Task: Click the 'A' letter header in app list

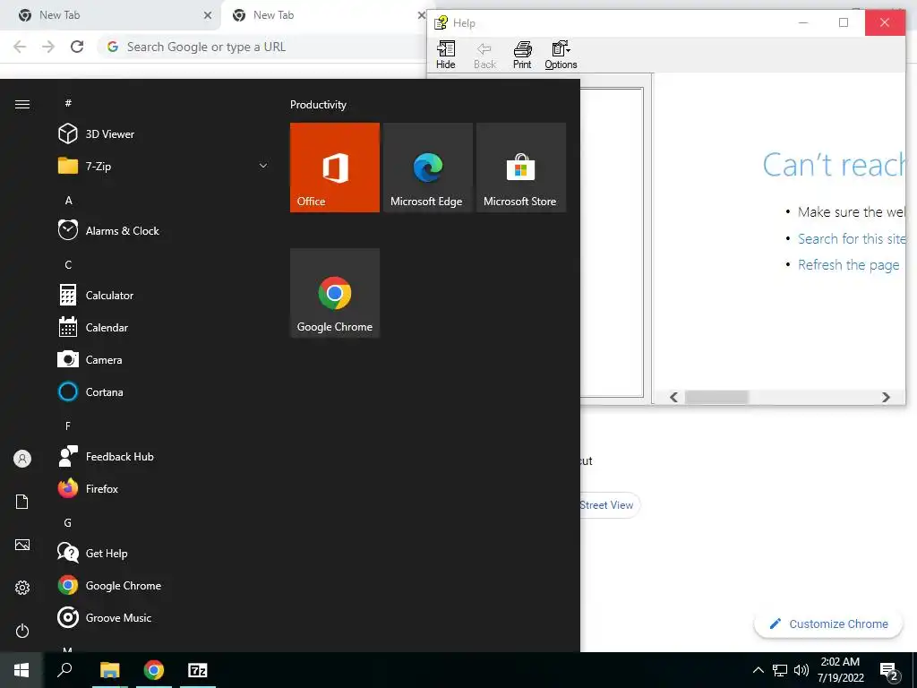Action: (68, 200)
